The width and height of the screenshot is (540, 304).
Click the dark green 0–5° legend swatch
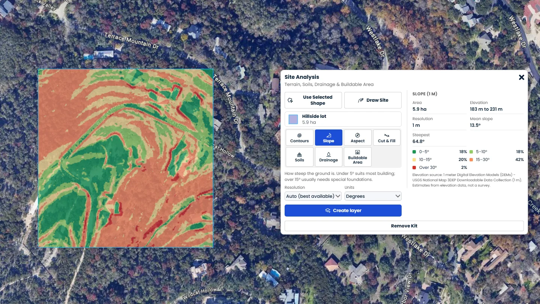[x=414, y=152]
